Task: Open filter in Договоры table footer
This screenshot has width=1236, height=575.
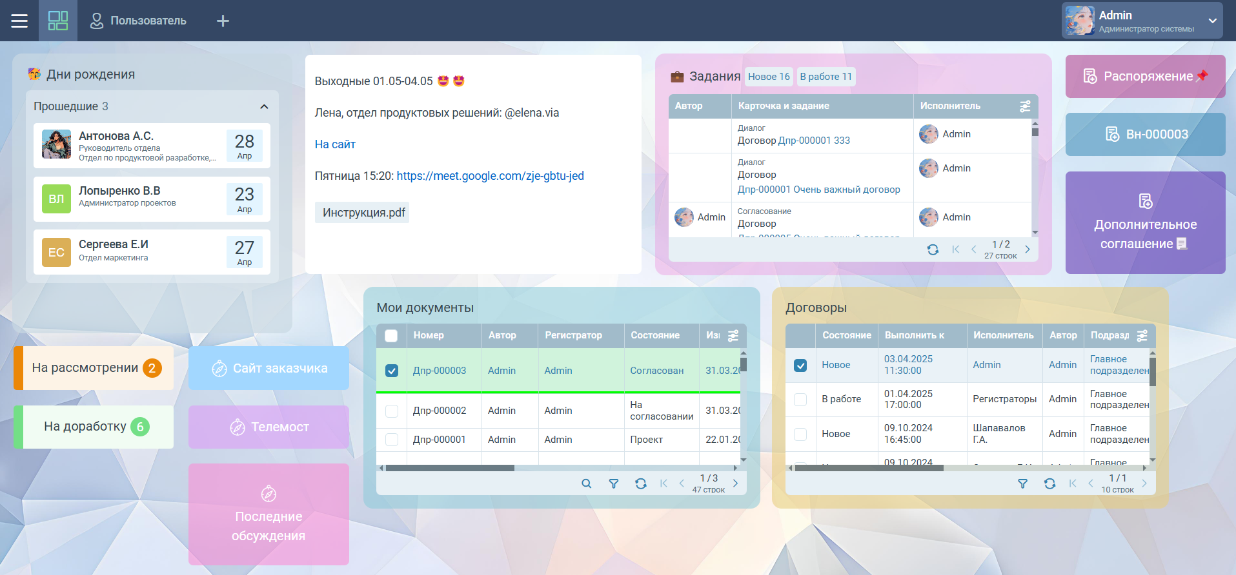Action: click(1022, 483)
